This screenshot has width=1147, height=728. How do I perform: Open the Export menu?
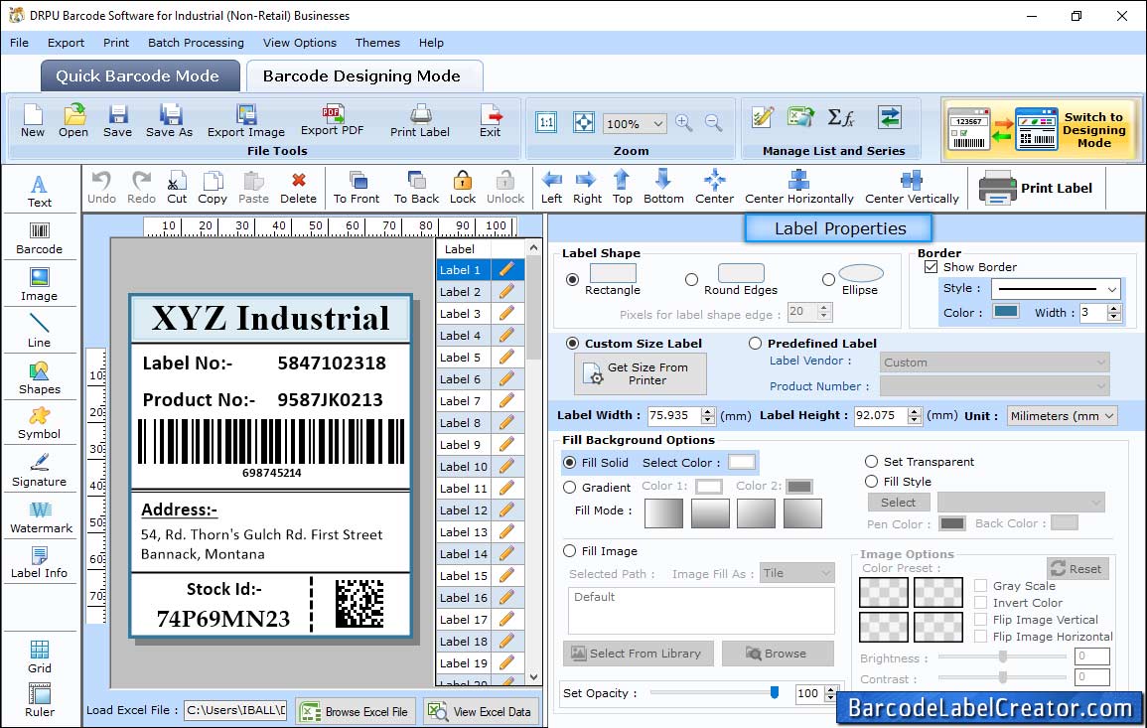66,43
